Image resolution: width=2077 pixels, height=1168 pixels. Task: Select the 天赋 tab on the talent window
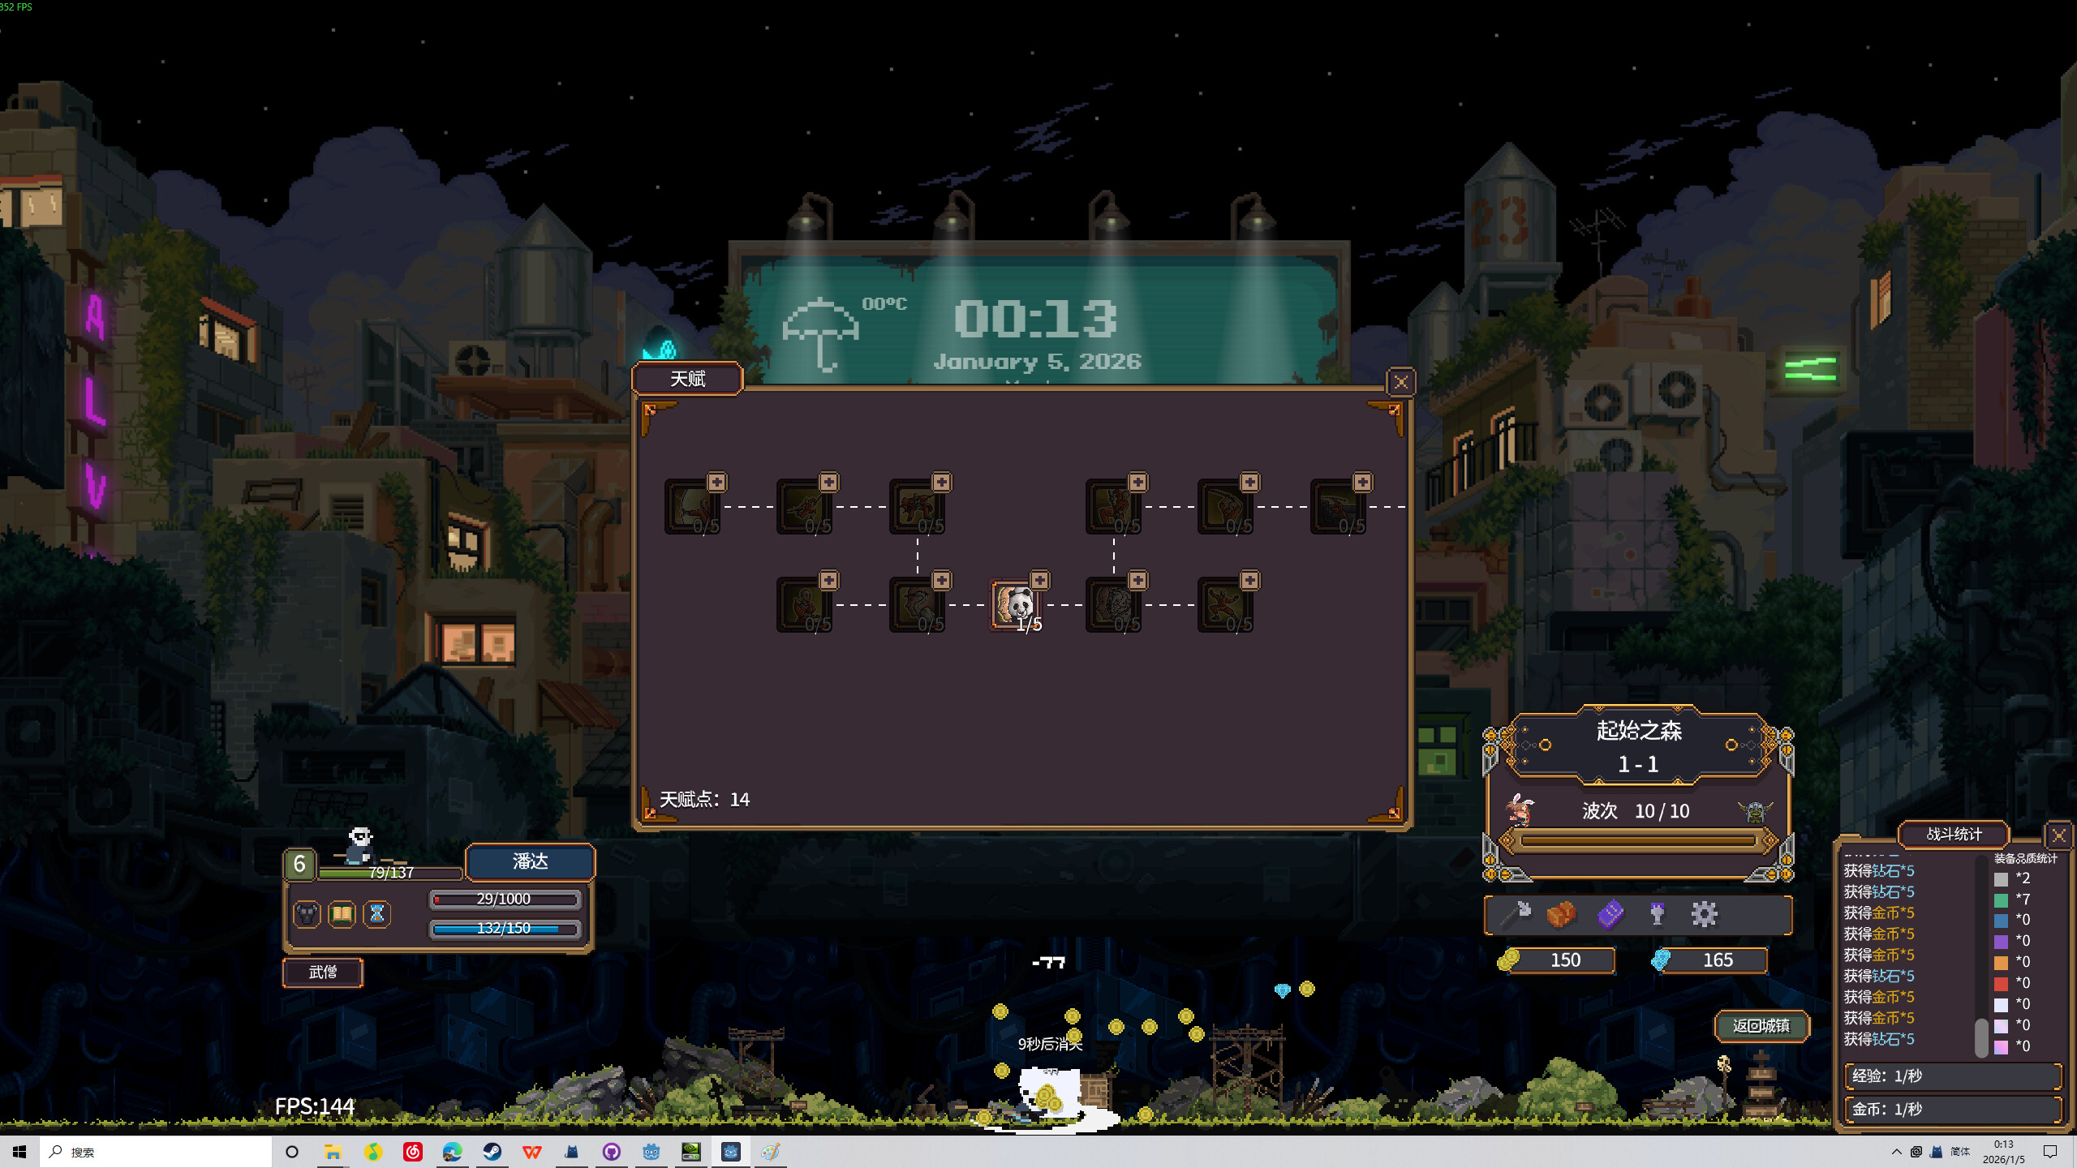[687, 379]
